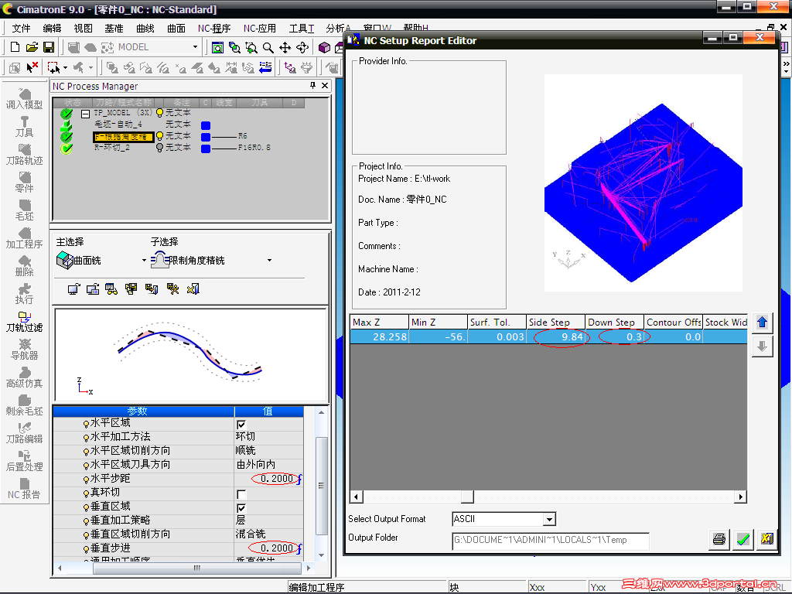The image size is (792, 594).
Task: Click the 调入模型 sidebar icon
Action: (24, 99)
